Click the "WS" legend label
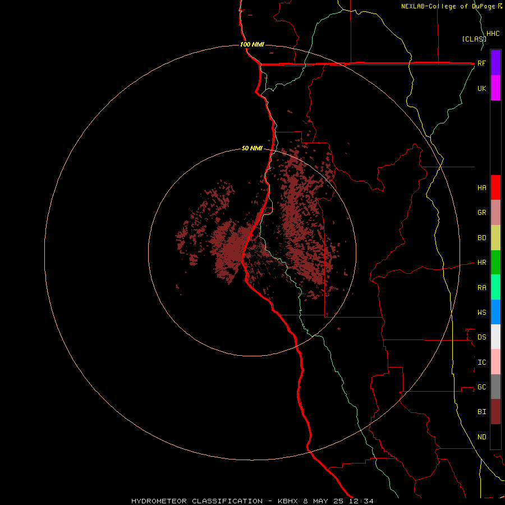The width and height of the screenshot is (505, 505). 481,313
